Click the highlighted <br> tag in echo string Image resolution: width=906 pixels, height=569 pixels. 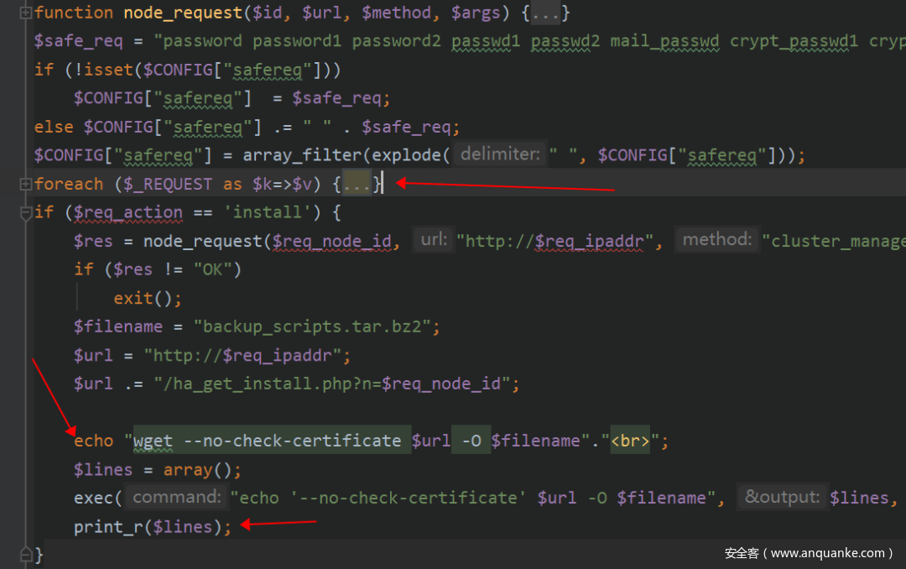pyautogui.click(x=629, y=441)
